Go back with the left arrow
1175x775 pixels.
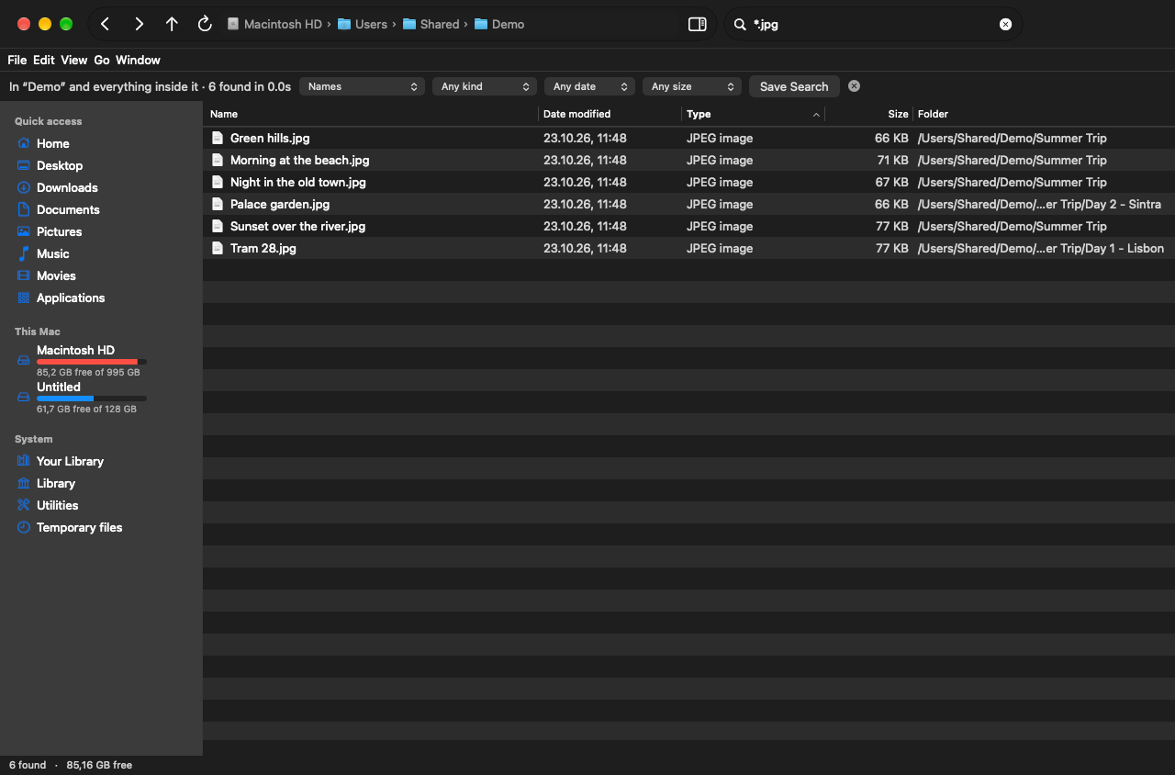point(106,25)
